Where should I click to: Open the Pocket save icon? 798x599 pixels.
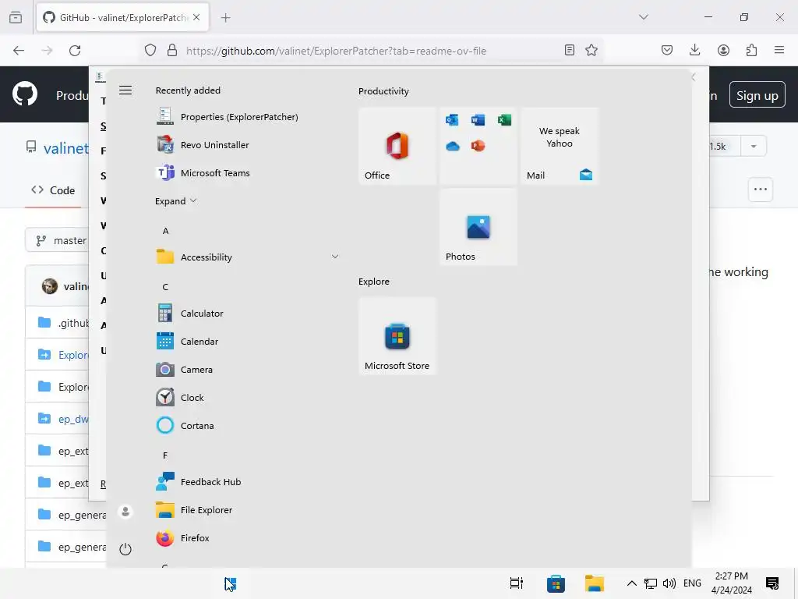pos(667,50)
